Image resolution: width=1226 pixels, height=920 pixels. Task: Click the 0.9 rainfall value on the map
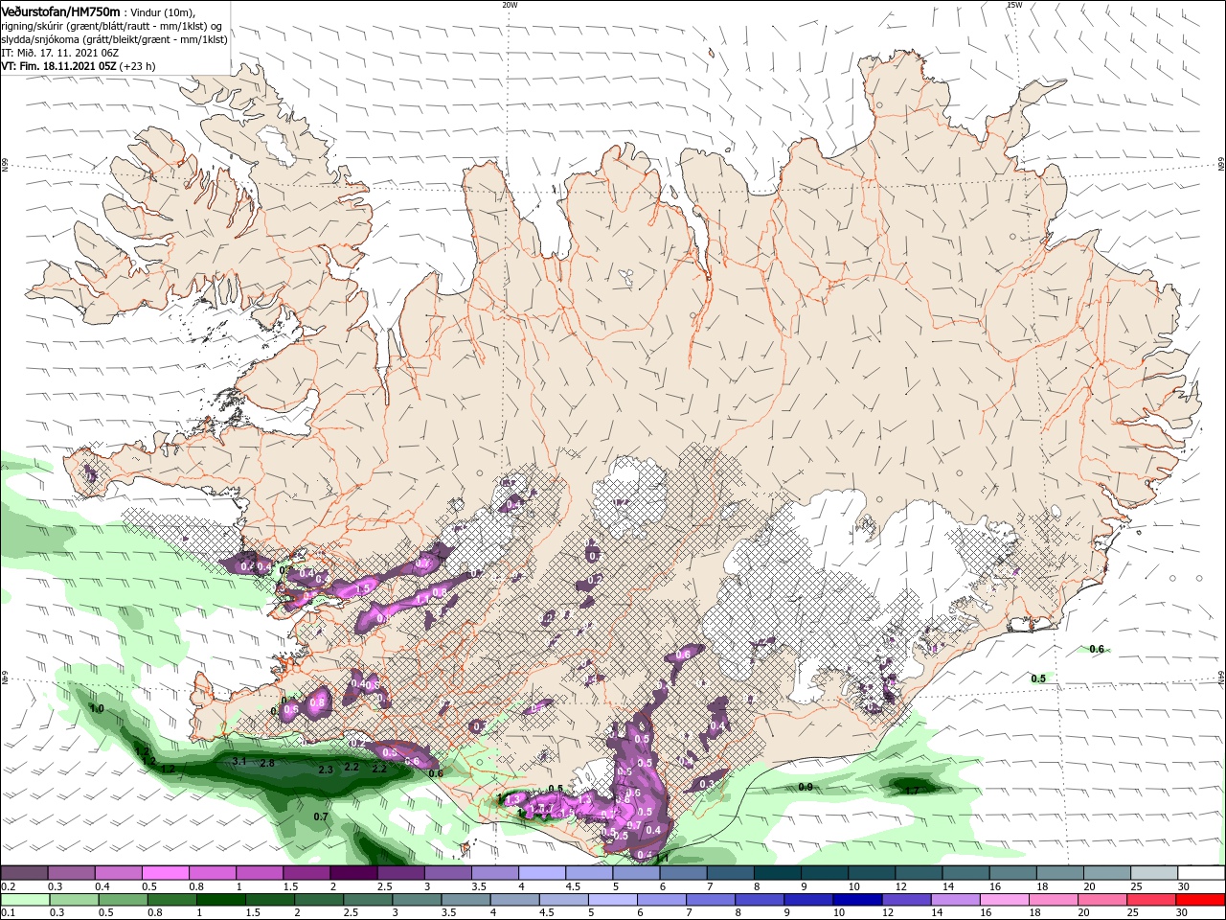806,787
